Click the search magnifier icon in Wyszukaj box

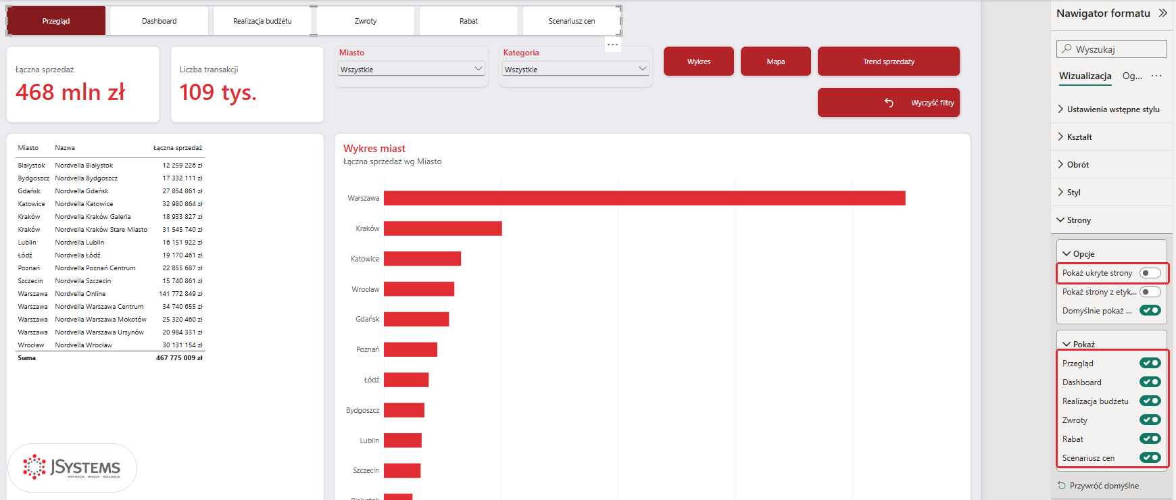1067,49
